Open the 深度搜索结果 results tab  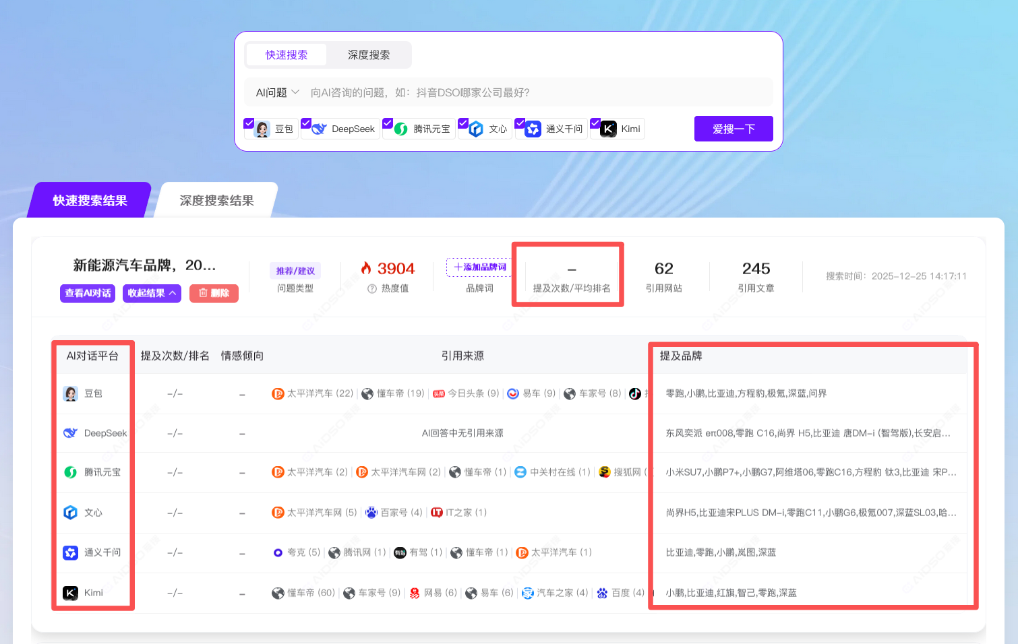click(216, 201)
